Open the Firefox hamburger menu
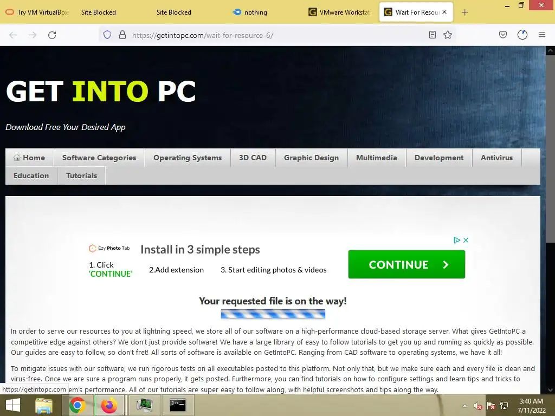555x416 pixels. [x=542, y=35]
